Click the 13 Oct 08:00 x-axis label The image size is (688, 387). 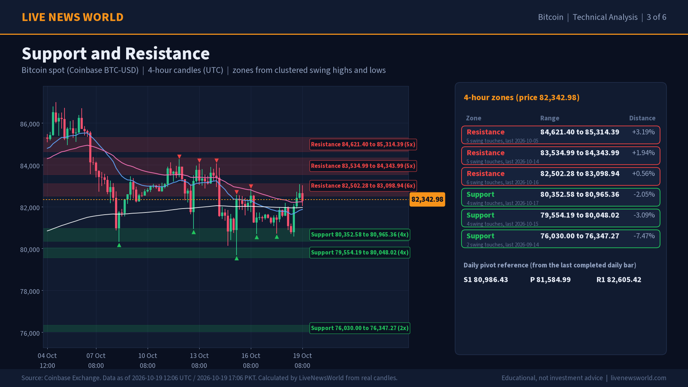point(199,360)
